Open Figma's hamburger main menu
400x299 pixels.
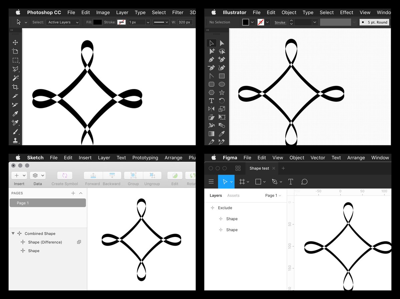coord(211,182)
